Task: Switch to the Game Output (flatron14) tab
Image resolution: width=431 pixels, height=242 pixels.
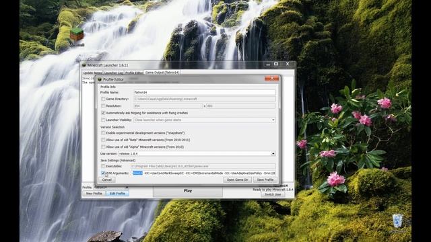Action: (162, 73)
